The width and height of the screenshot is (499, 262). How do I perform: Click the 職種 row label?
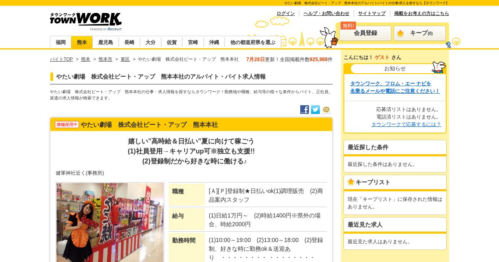coord(187,195)
